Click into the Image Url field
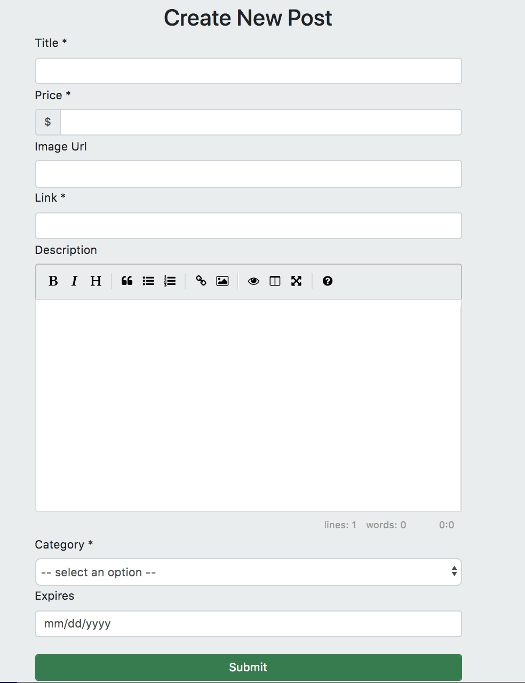 (x=248, y=174)
